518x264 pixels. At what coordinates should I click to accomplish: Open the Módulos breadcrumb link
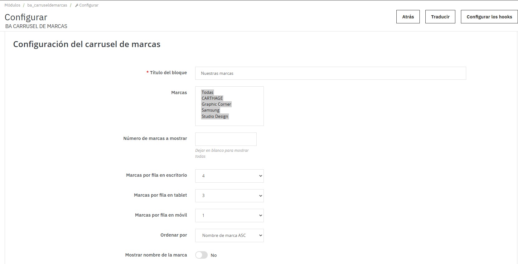[12, 5]
